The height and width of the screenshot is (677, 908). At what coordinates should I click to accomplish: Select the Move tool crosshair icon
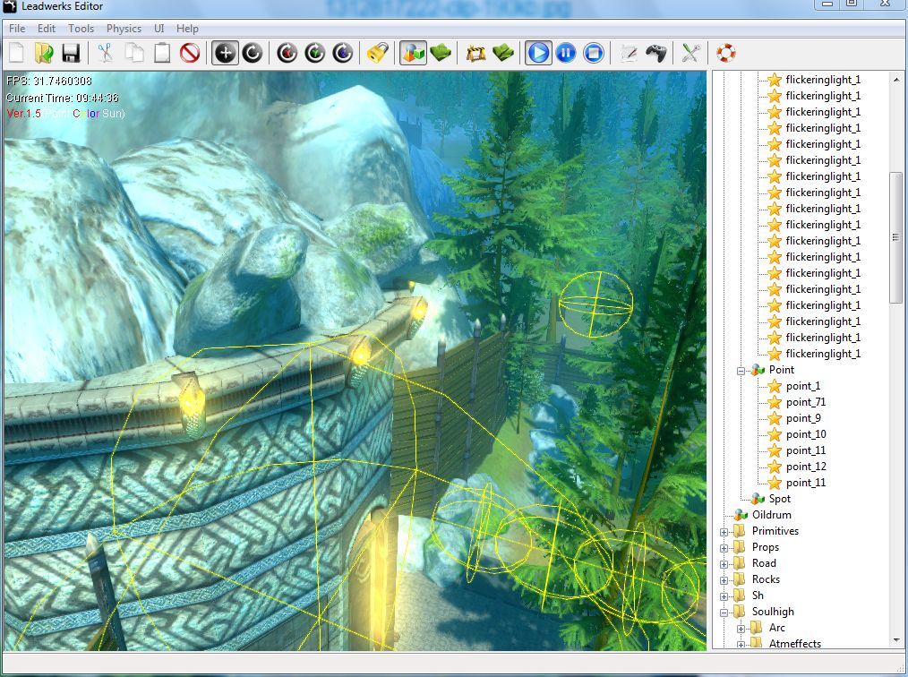tap(225, 53)
